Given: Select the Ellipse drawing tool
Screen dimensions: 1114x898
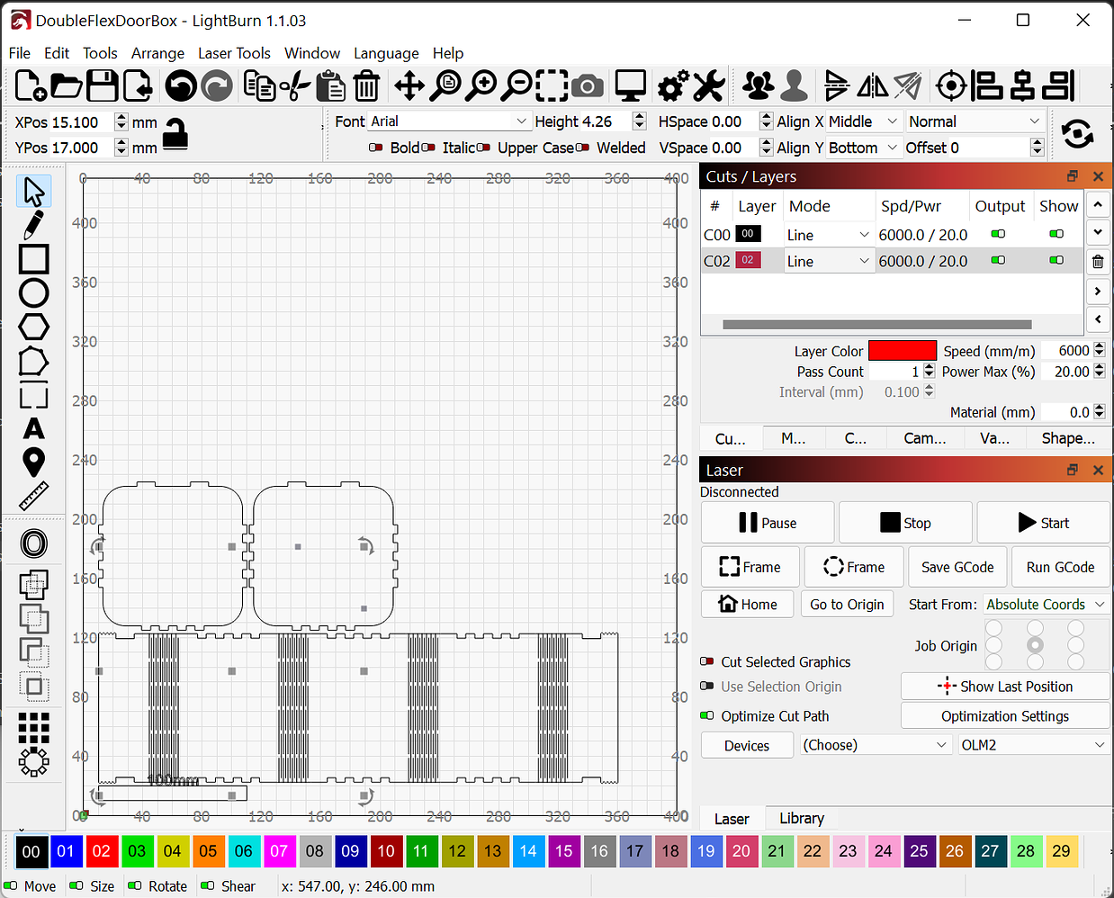Looking at the screenshot, I should click(32, 292).
